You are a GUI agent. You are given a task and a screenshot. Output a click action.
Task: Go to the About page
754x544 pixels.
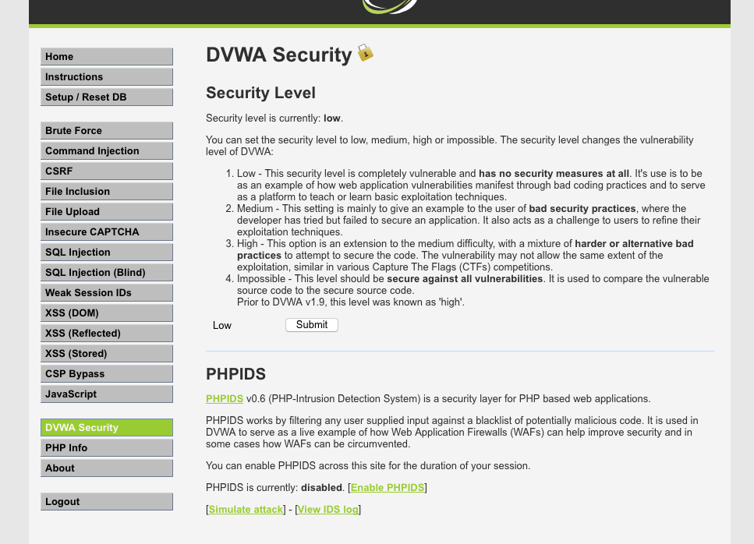[x=107, y=468]
